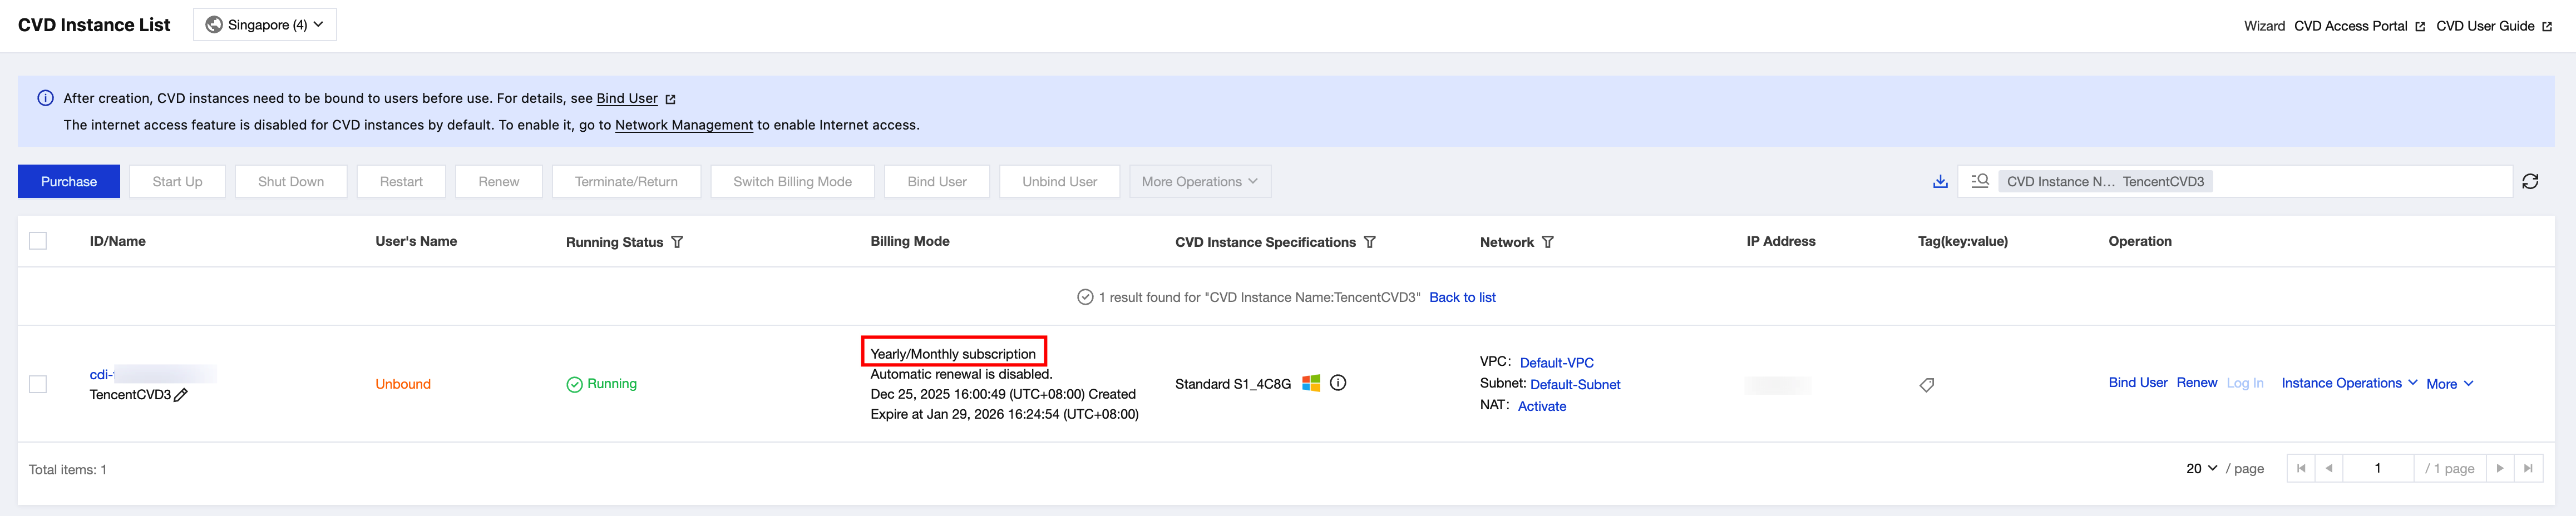2576x516 pixels.
Task: Select the TencentCVD3 row checkbox
Action: click(x=38, y=384)
